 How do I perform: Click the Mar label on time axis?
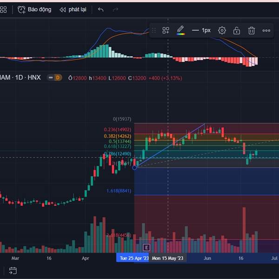click(x=15, y=258)
